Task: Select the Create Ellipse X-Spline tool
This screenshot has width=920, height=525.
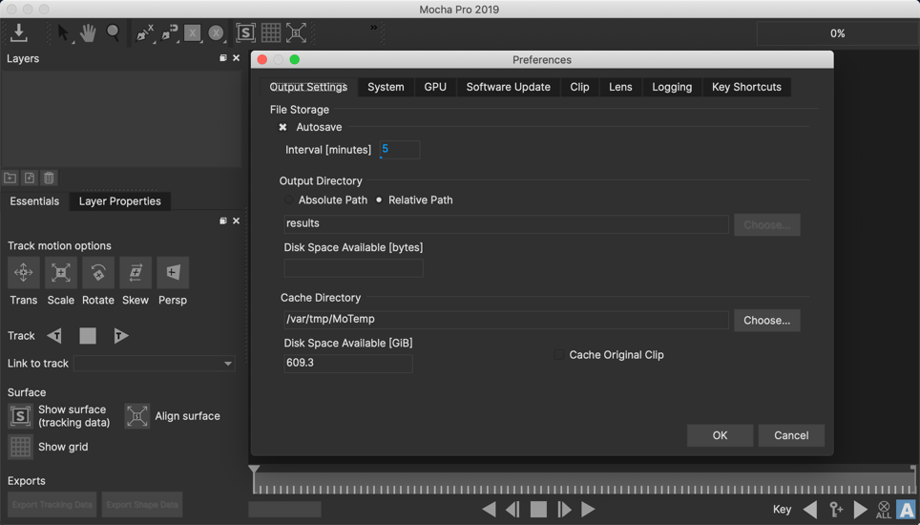Action: pyautogui.click(x=216, y=32)
